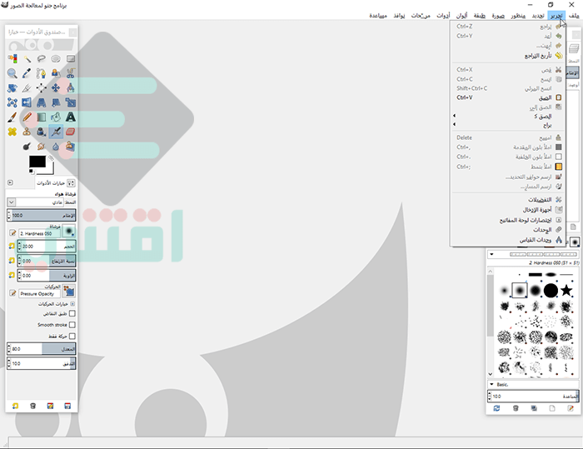Select the Bucket Fill tool

[x=56, y=117]
